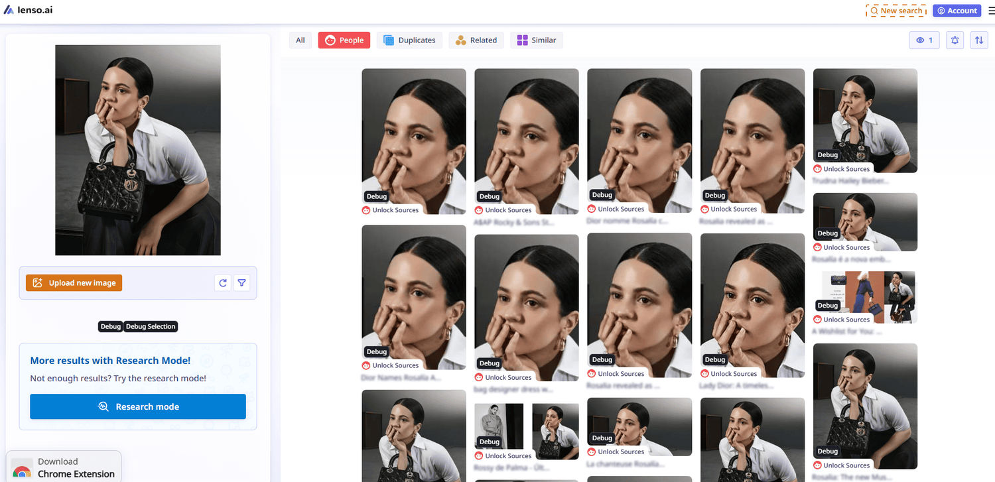Click Debug badge on Trudna Hailey Bieber result
Screen dimensions: 995x482
[828, 155]
